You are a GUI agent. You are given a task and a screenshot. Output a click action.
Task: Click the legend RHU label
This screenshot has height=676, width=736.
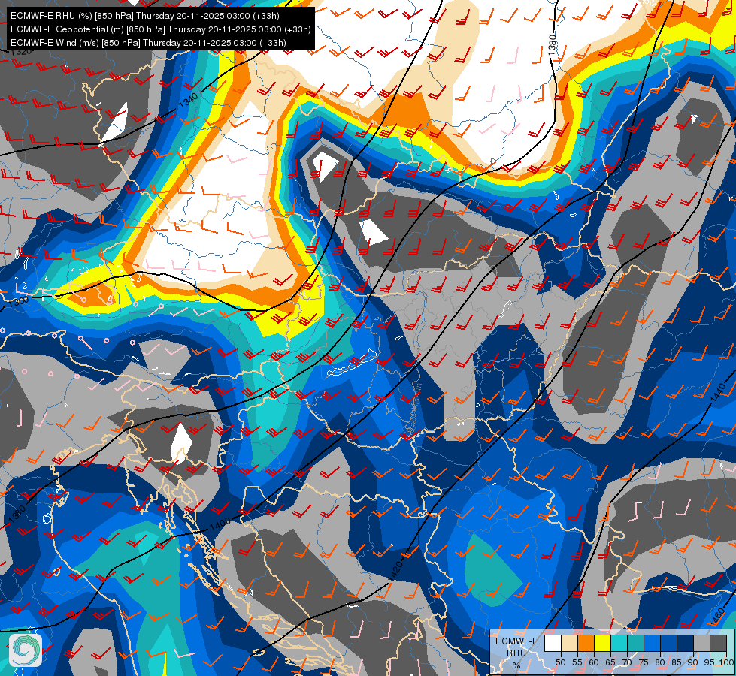coord(516,653)
